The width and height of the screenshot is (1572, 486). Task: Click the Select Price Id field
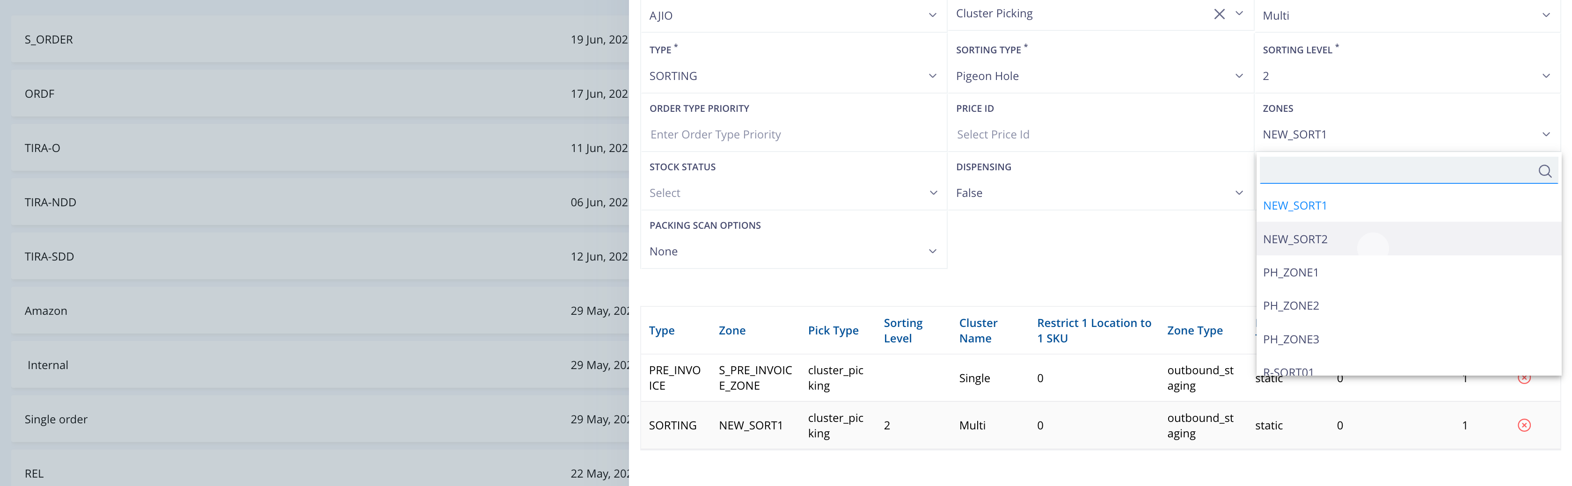[x=1100, y=135]
